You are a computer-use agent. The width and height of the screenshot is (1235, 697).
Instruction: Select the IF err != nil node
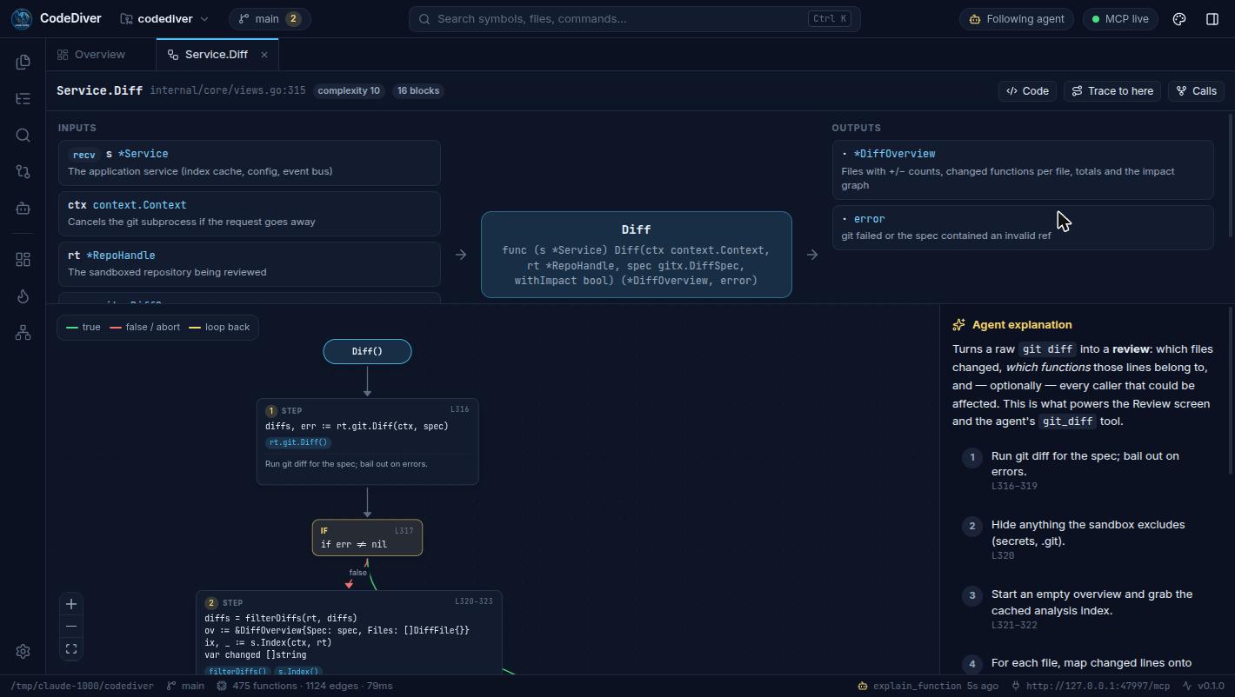click(367, 538)
